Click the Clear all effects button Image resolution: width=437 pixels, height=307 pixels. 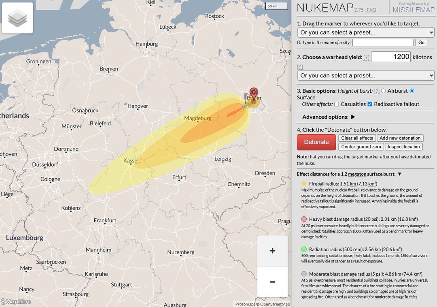(x=357, y=138)
